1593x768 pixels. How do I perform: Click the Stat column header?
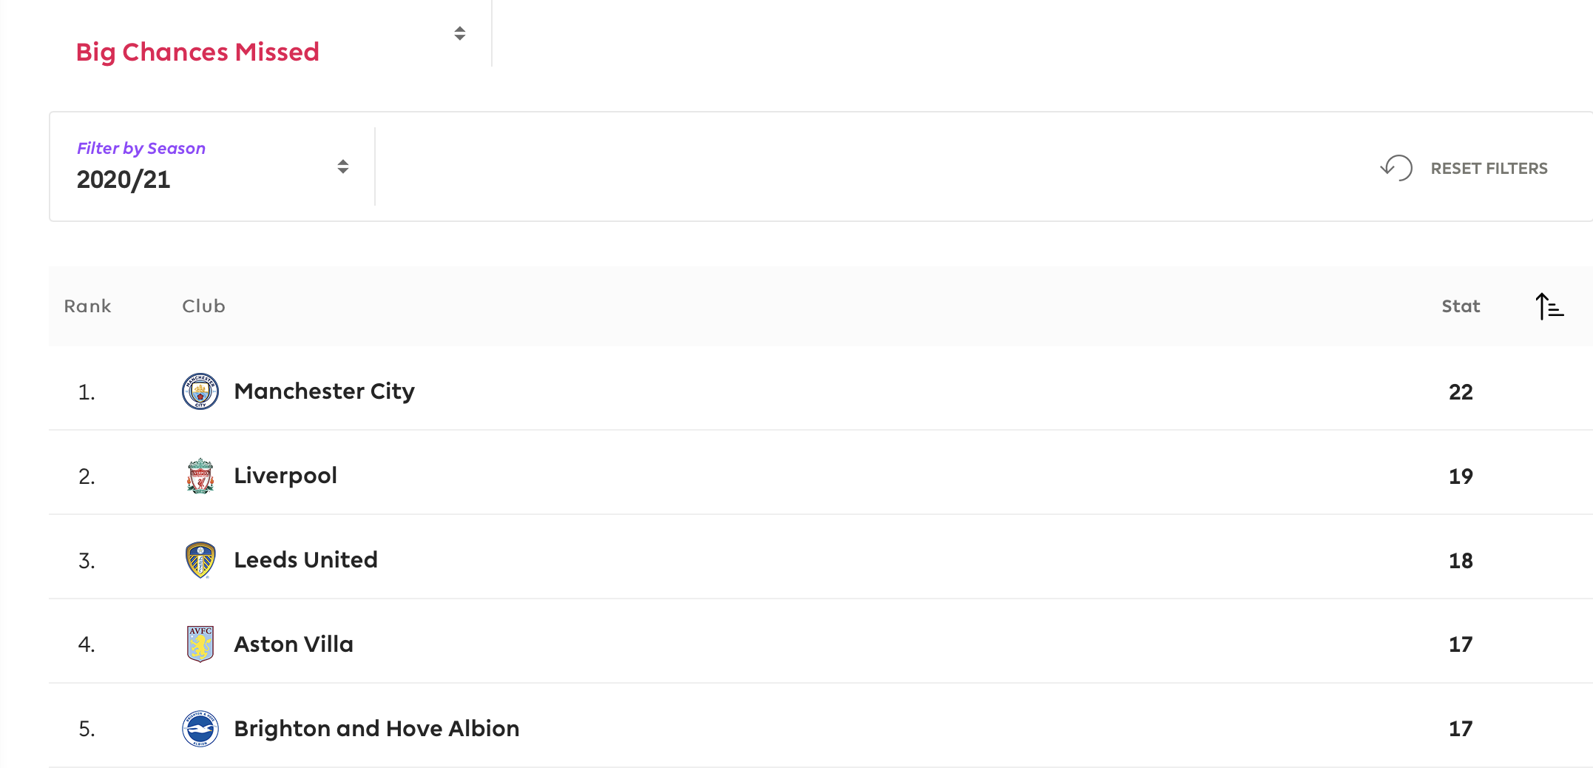pos(1461,306)
